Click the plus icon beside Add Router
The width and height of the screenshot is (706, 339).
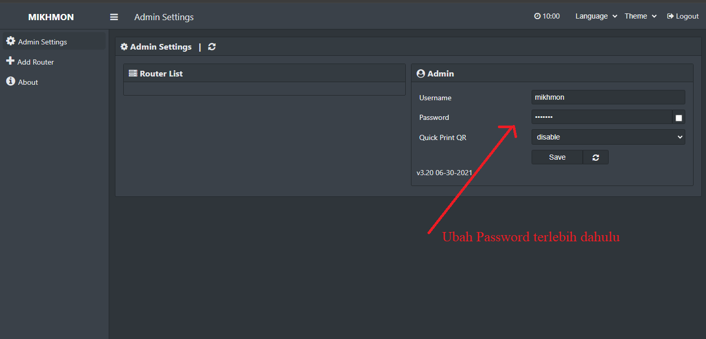point(10,61)
